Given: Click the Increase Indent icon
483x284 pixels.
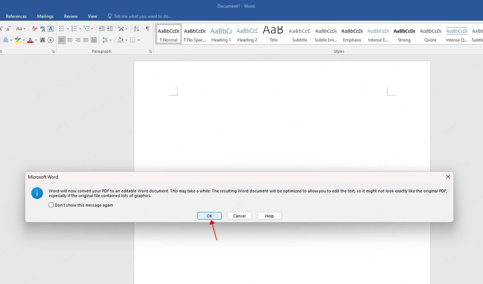Looking at the screenshot, I should [x=109, y=28].
